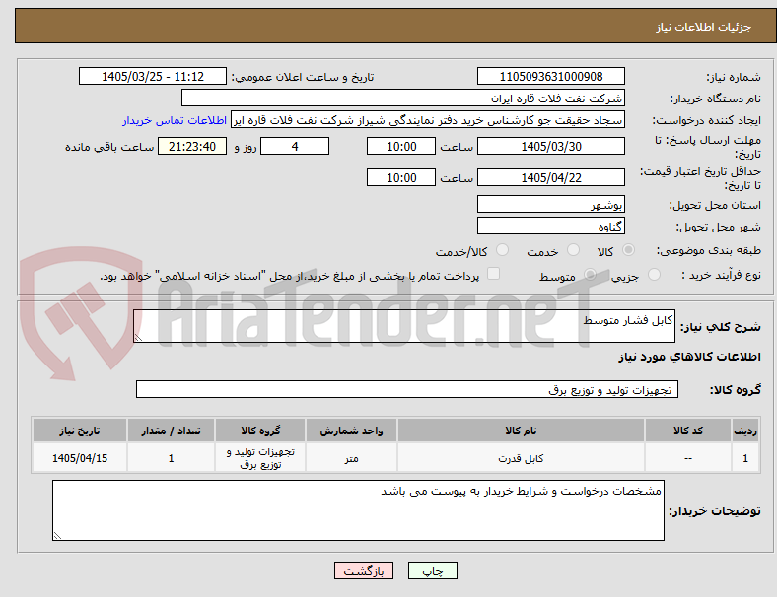Select the کالا/خدمت radio button
This screenshot has width=777, height=597.
click(x=502, y=250)
